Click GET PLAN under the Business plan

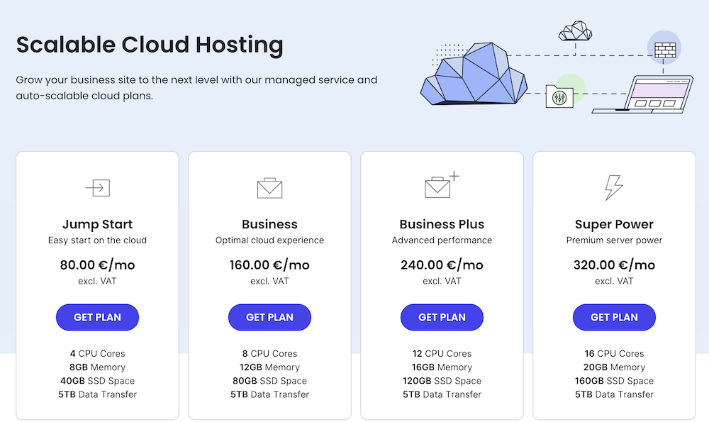[269, 317]
